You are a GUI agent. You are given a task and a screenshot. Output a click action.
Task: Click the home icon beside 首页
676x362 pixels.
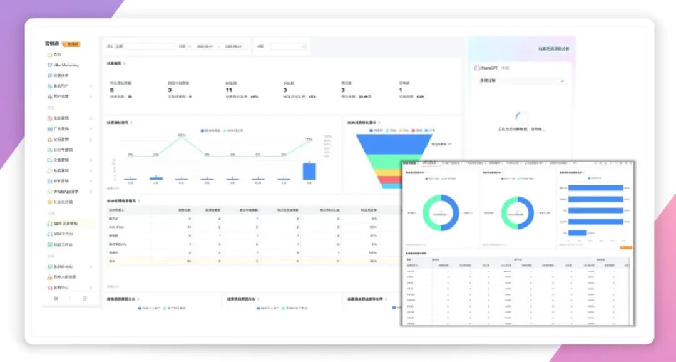[49, 54]
